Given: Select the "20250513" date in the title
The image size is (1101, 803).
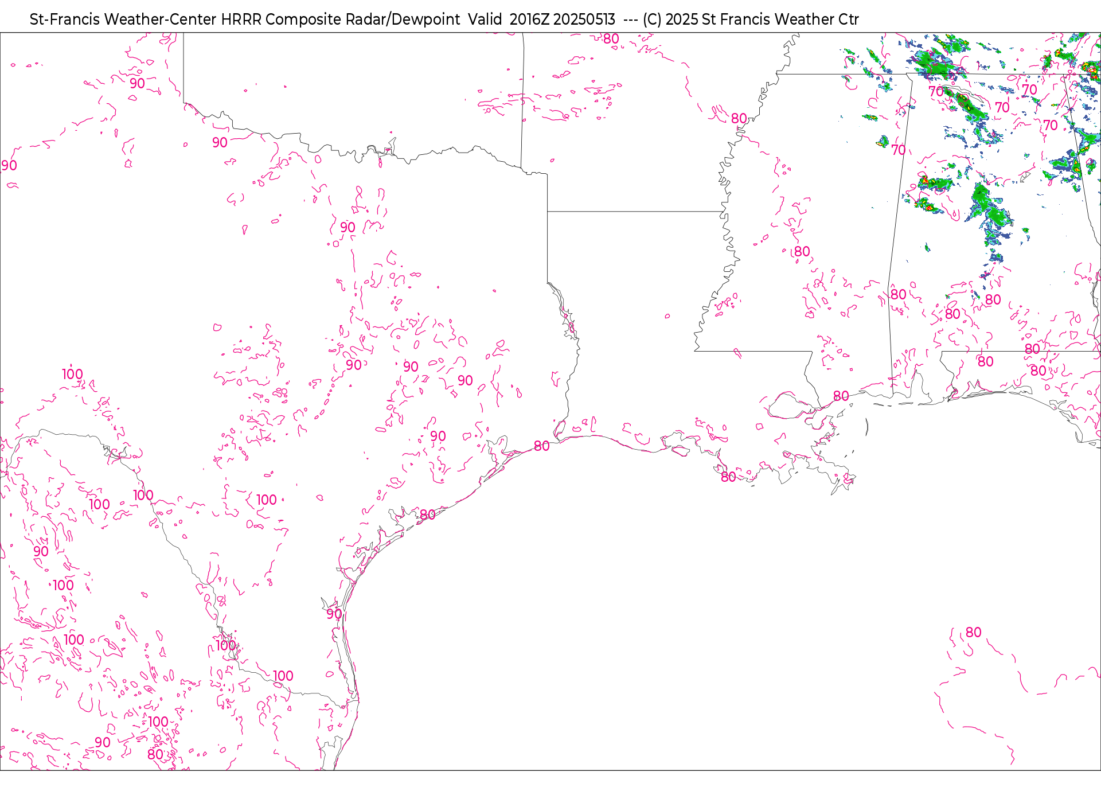Looking at the screenshot, I should 584,20.
